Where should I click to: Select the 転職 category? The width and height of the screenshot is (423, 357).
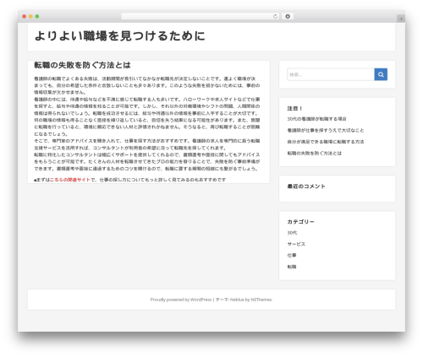click(292, 267)
